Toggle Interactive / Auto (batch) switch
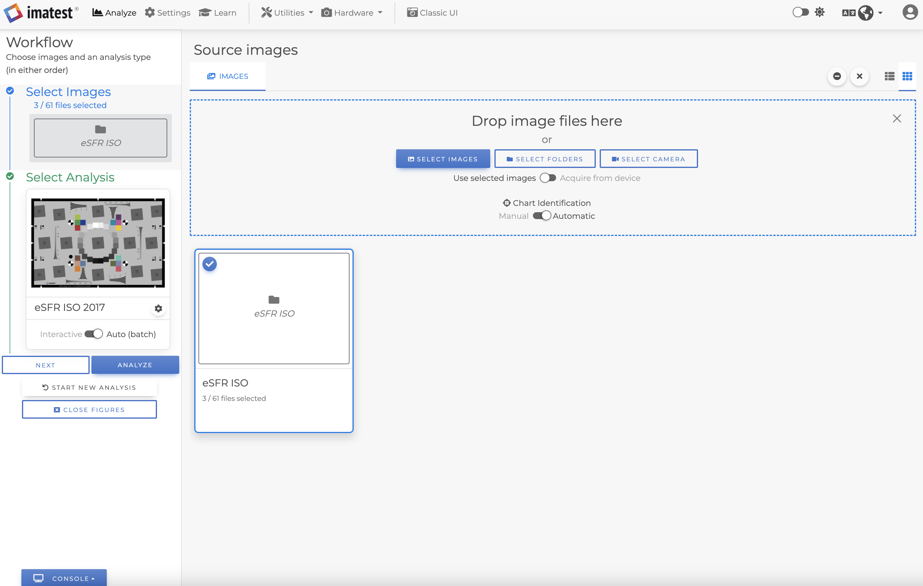 [x=94, y=334]
